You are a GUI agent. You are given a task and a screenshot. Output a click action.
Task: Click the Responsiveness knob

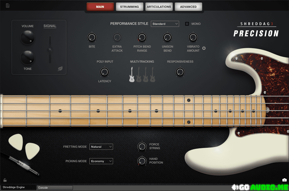[x=180, y=72]
